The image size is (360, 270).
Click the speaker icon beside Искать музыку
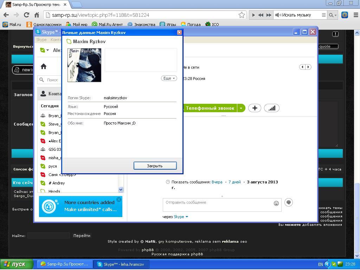pos(278,15)
